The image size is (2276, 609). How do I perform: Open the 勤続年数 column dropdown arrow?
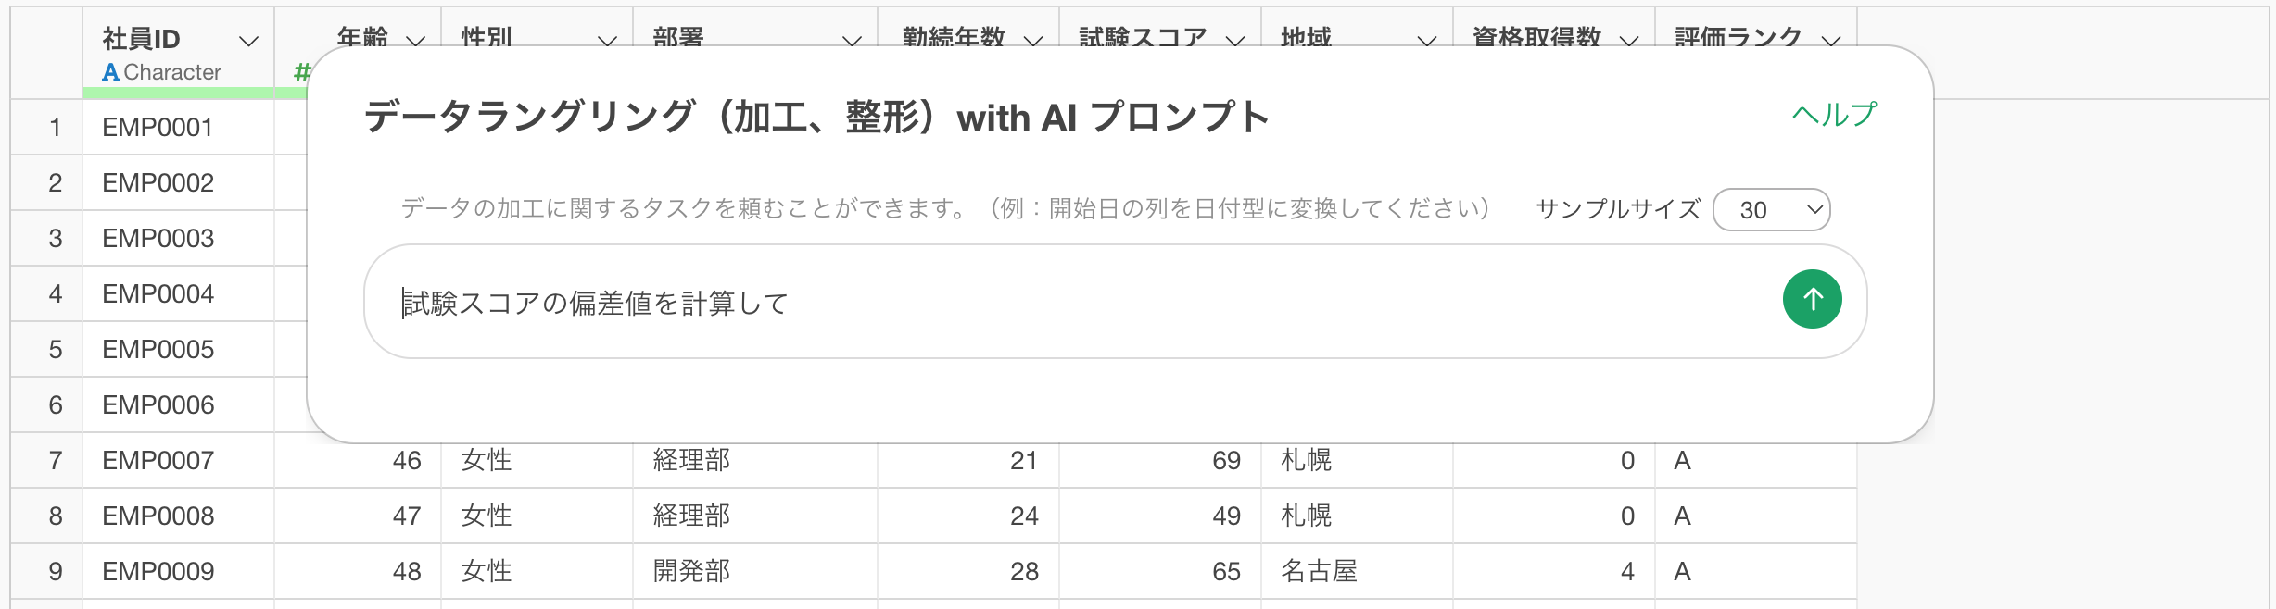(x=1033, y=41)
